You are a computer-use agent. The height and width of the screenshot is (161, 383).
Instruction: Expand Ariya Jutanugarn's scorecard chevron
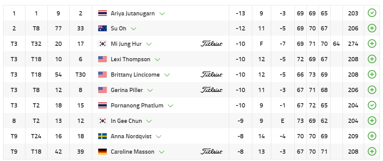tap(162, 13)
